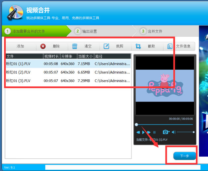Select file row 粉红01 (2).FLV
The image size is (208, 171).
[68, 72]
